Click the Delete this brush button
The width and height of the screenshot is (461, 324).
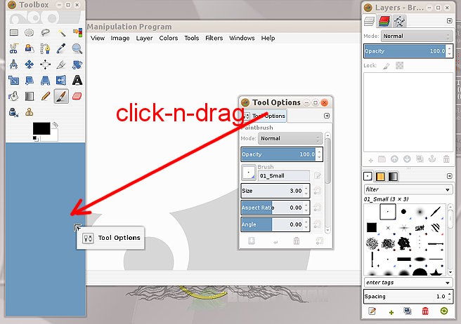tap(425, 311)
